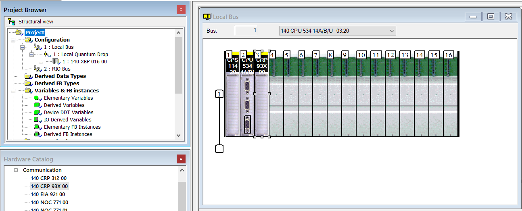Click the Structural view icon
Image resolution: width=522 pixels, height=211 pixels.
tap(12, 22)
